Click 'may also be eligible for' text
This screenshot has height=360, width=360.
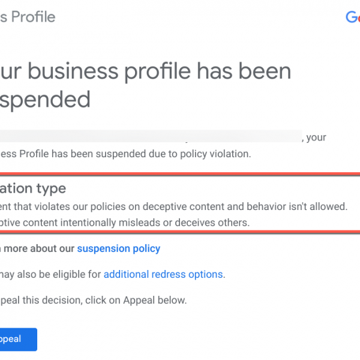(51, 274)
